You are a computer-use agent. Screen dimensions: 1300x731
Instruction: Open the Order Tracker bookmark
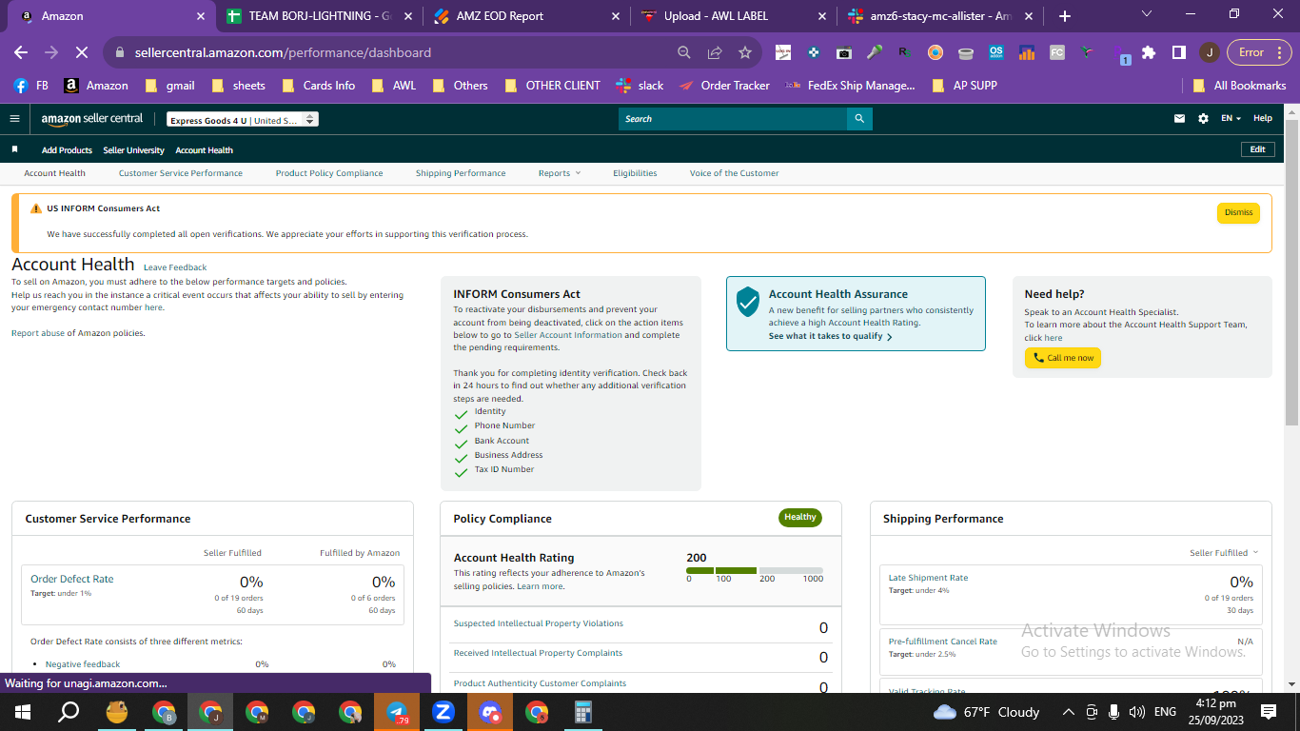click(x=724, y=86)
